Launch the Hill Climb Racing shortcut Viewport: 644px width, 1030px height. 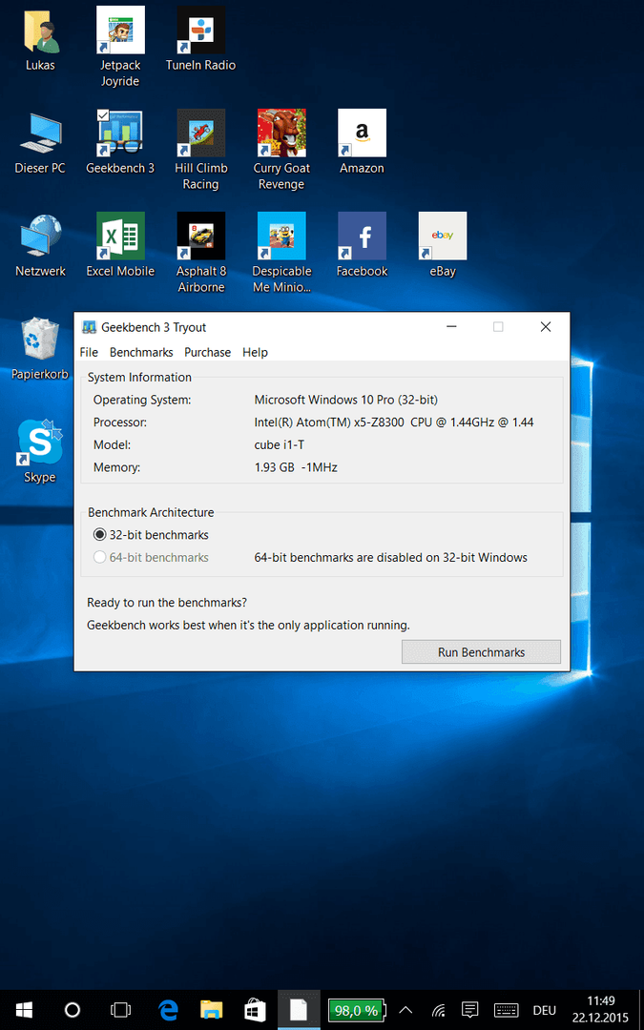(x=201, y=134)
